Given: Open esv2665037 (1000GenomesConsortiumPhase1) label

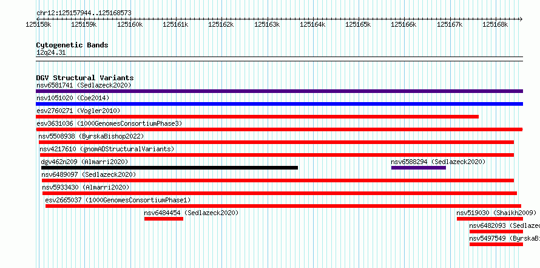Looking at the screenshot, I should [118, 200].
